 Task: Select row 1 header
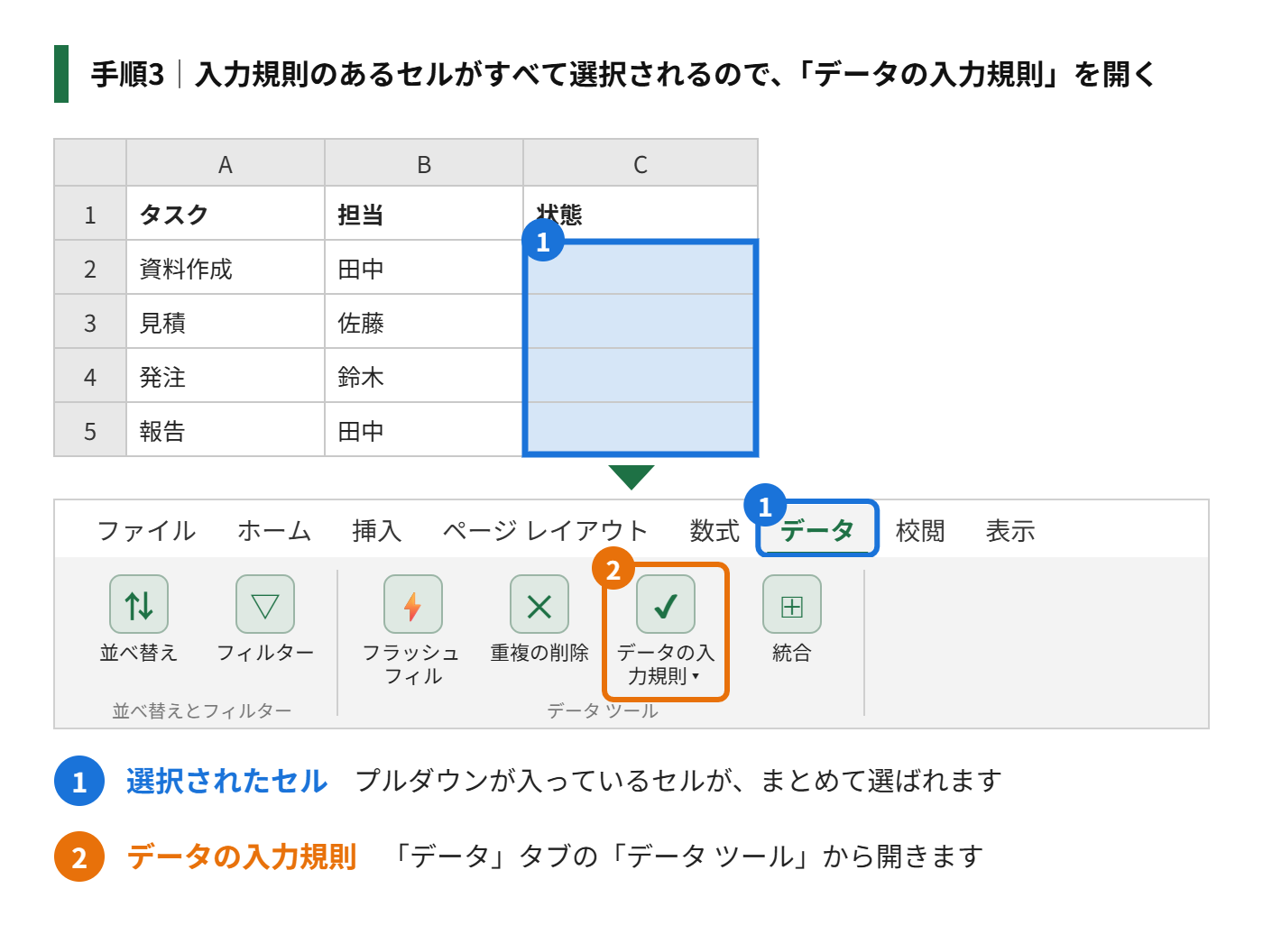click(x=90, y=214)
